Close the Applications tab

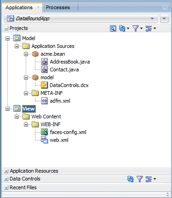tap(38, 7)
